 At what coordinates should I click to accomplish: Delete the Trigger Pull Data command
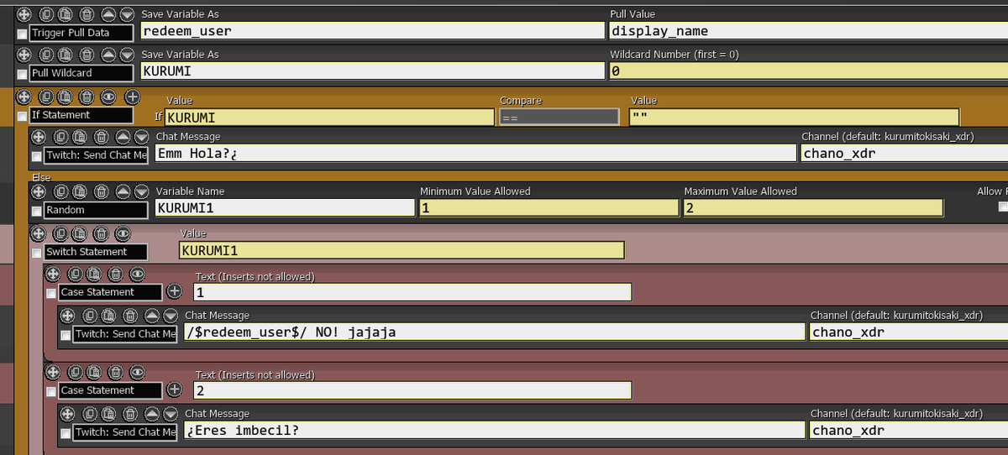tap(87, 14)
